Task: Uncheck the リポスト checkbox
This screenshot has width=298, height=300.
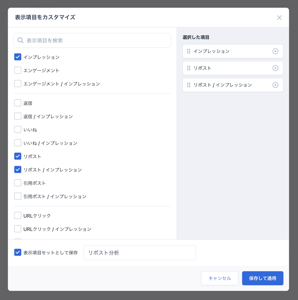Action: [x=18, y=156]
